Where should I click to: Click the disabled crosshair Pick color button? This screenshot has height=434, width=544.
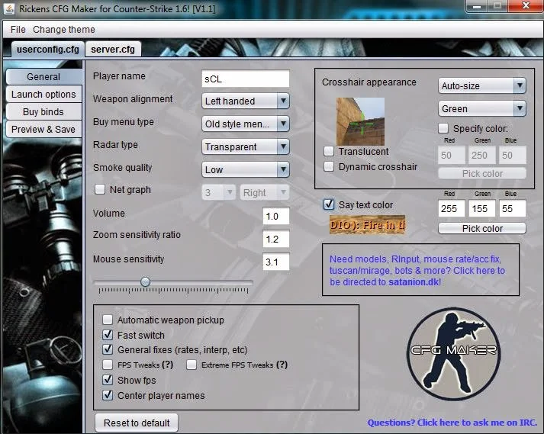coord(482,173)
